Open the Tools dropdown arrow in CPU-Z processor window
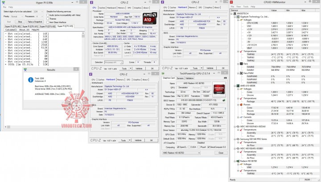The image size is (321, 182). pyautogui.click(x=131, y=69)
